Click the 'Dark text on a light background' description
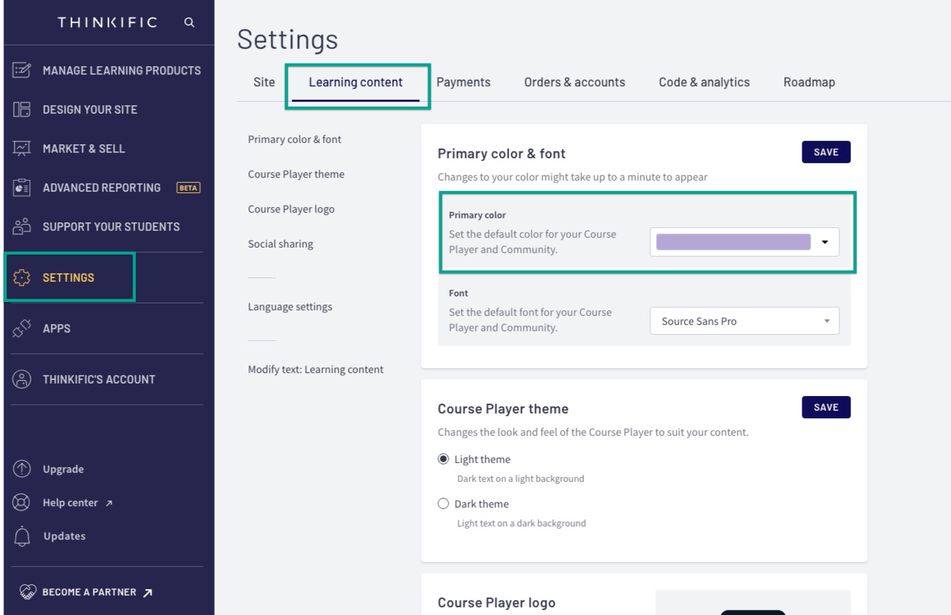 click(521, 479)
